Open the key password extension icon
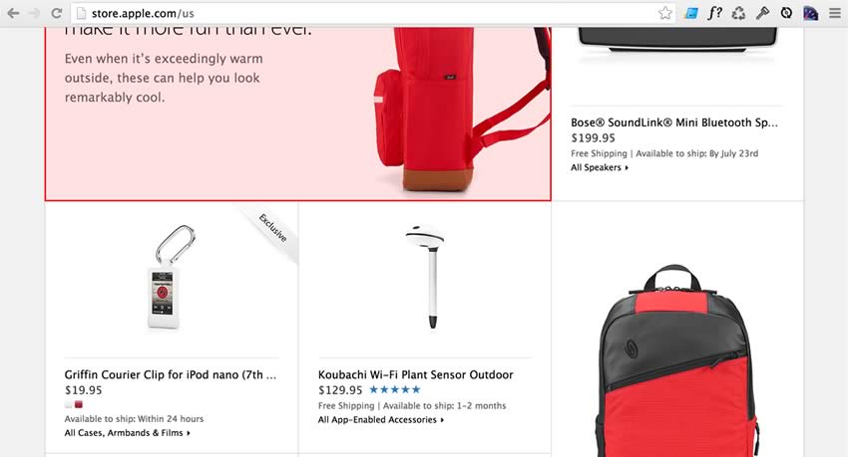This screenshot has width=848, height=457. (x=762, y=13)
